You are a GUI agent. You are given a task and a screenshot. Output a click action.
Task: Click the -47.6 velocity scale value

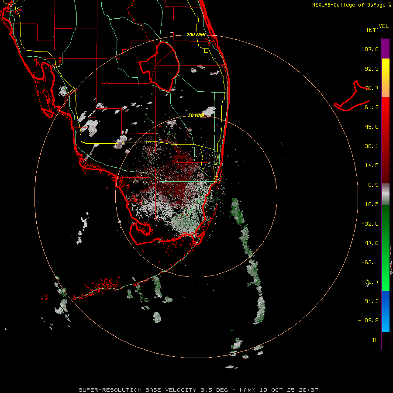(370, 243)
